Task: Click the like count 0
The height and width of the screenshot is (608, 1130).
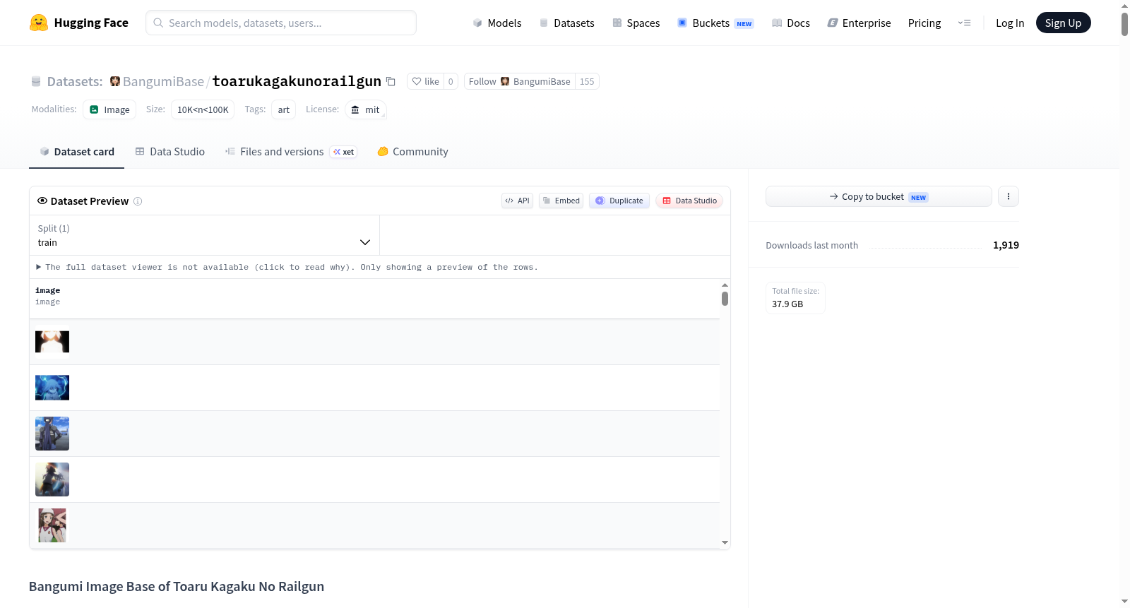Action: [x=451, y=81]
